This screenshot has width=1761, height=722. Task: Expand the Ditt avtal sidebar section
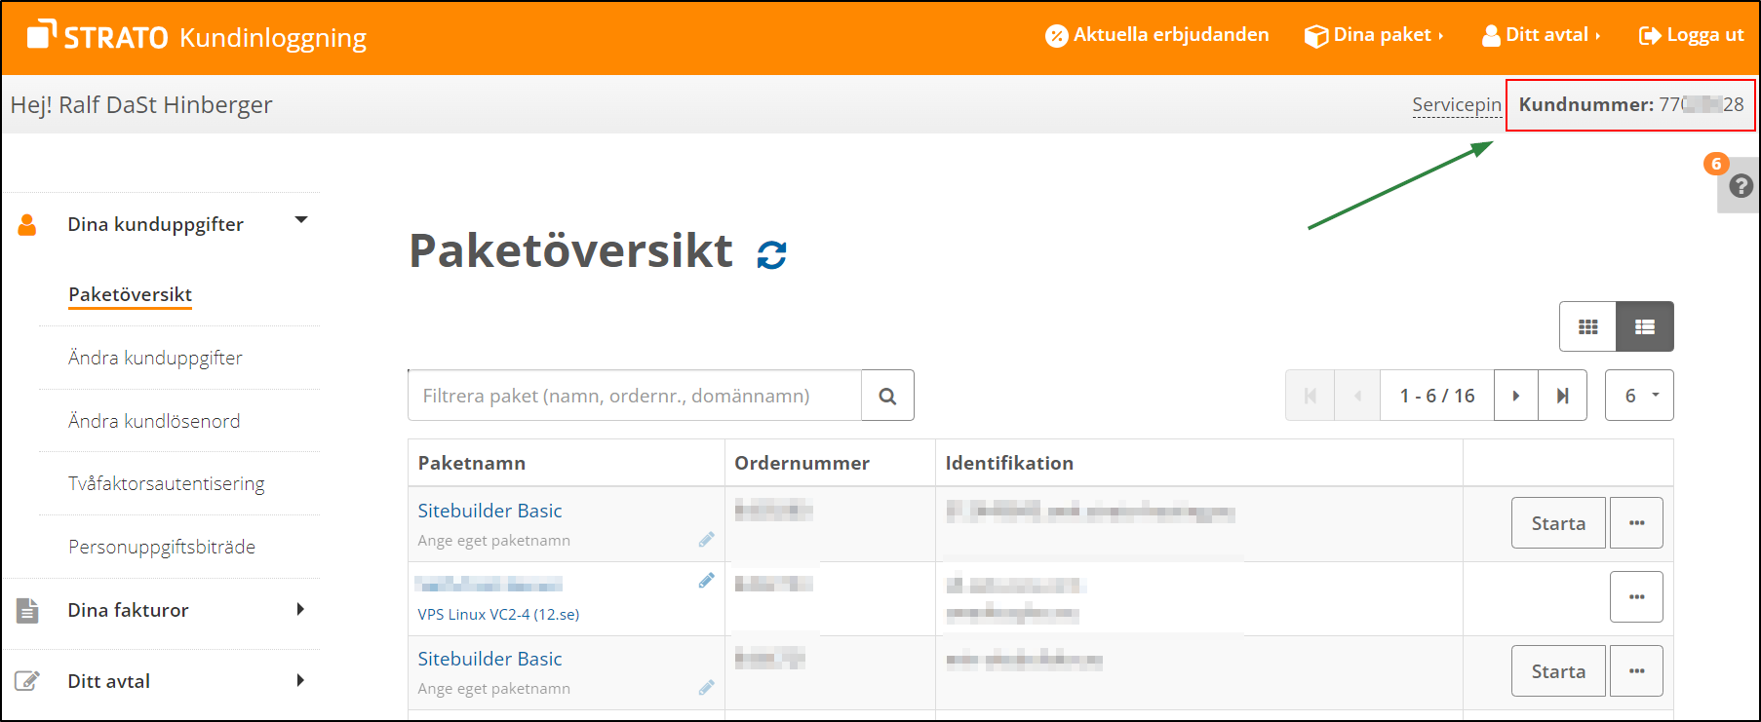click(300, 680)
